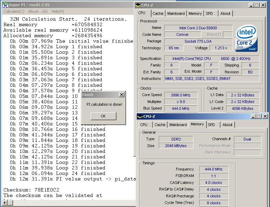Click the '32M Calculation Start' line
The height and width of the screenshot is (207, 270).
pyautogui.click(x=68, y=19)
